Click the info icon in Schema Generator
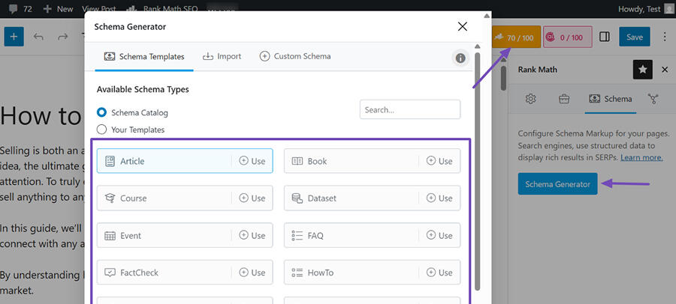This screenshot has height=304, width=676. click(460, 58)
